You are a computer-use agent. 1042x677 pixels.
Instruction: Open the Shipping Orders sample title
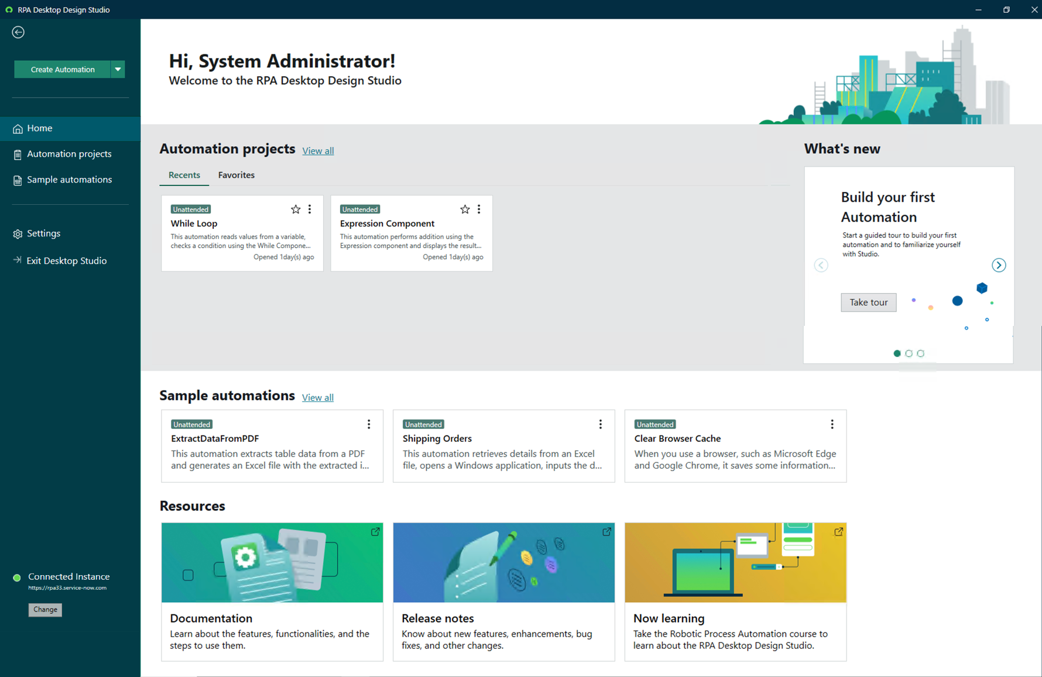coord(437,438)
